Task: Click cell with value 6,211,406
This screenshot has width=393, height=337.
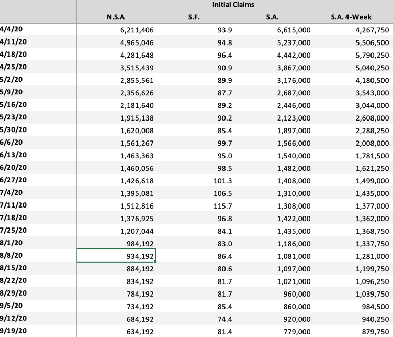Action: tap(137, 30)
